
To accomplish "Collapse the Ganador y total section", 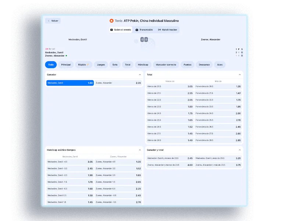I will [x=240, y=150].
